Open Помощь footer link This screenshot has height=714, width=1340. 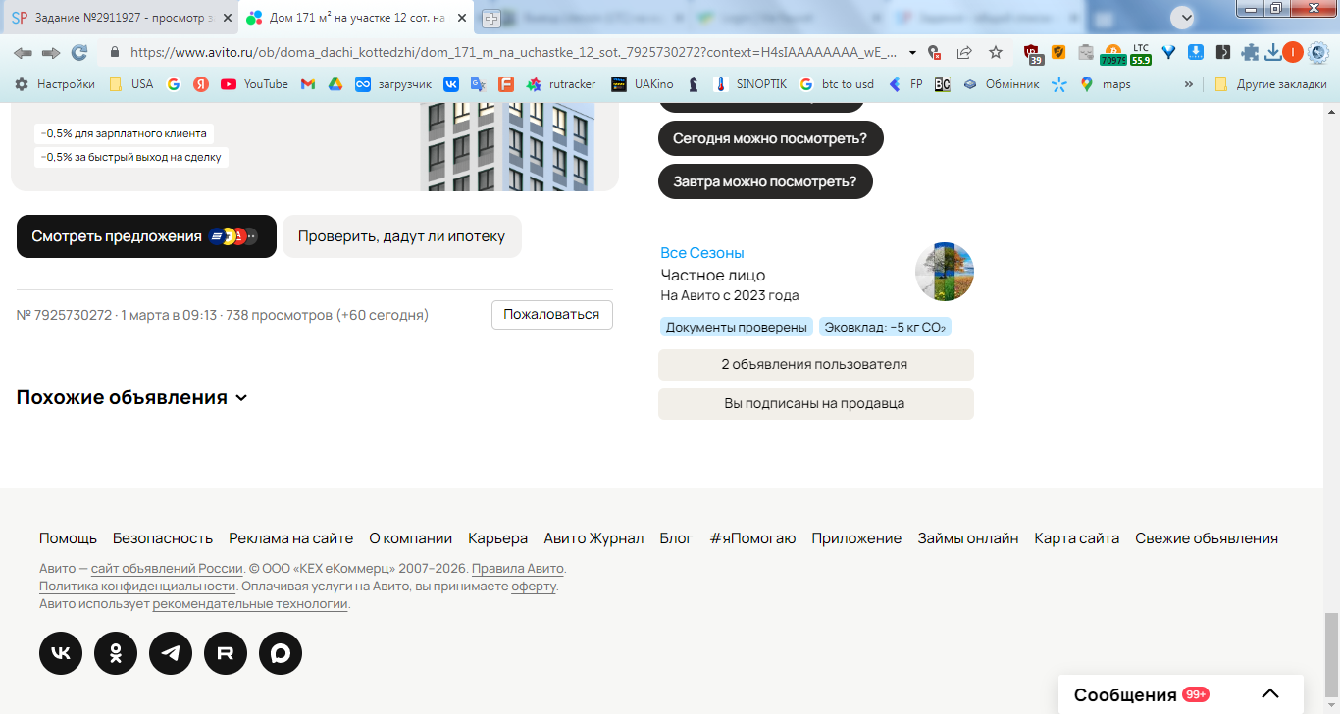point(68,538)
